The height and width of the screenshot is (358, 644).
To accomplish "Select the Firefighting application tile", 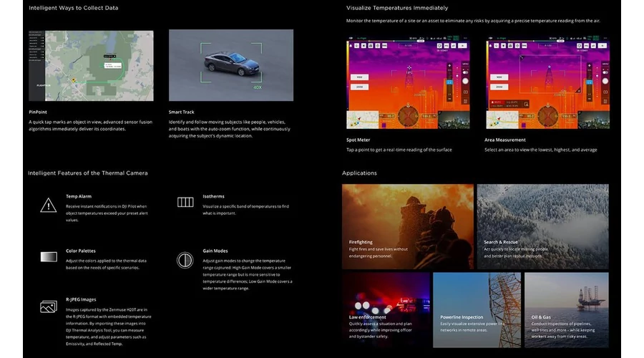I will click(x=407, y=226).
